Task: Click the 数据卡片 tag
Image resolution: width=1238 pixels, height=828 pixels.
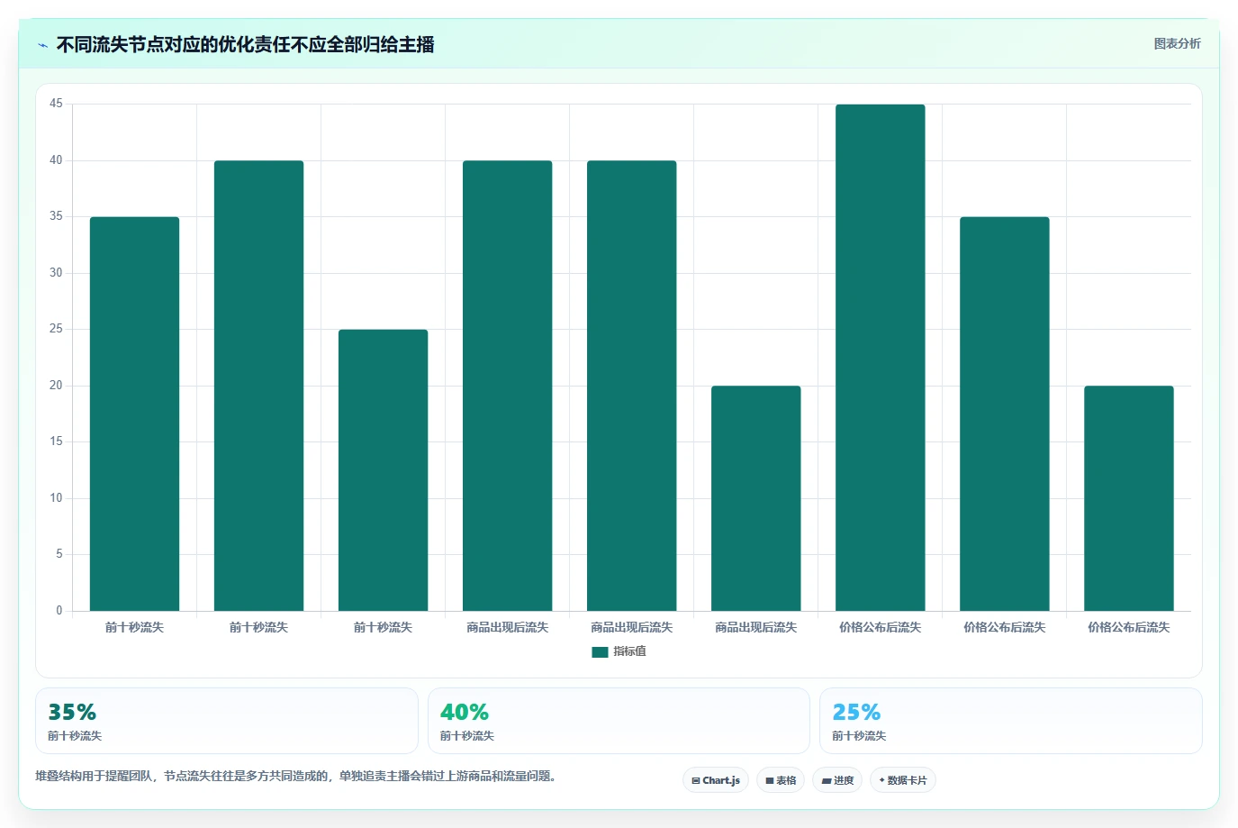Action: pyautogui.click(x=903, y=780)
